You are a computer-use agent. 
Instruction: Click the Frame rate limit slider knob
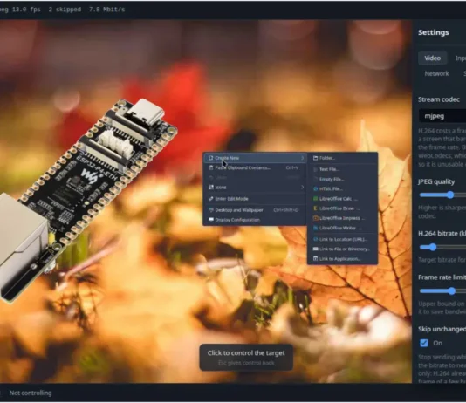point(452,290)
